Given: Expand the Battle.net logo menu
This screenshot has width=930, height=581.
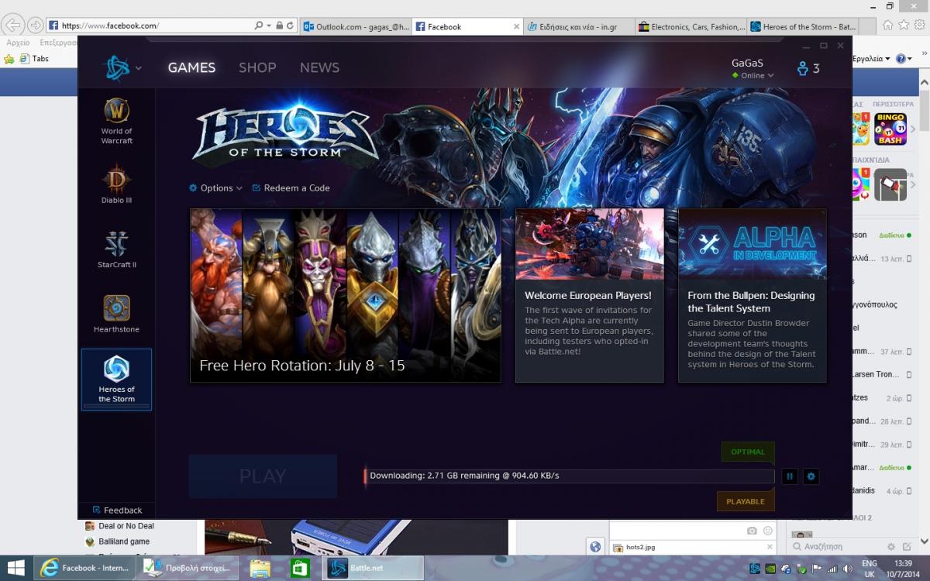Looking at the screenshot, I should coord(122,68).
